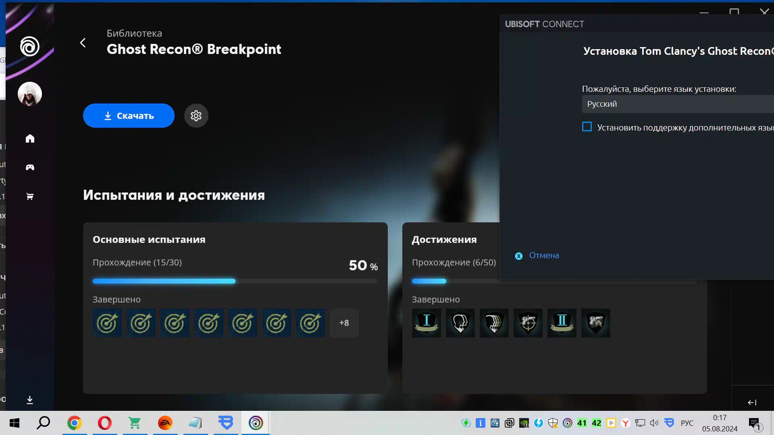Select seventh completed challenge target icon

coord(310,323)
